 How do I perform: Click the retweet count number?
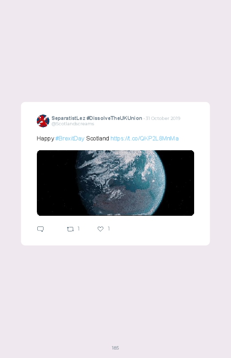[x=79, y=229]
